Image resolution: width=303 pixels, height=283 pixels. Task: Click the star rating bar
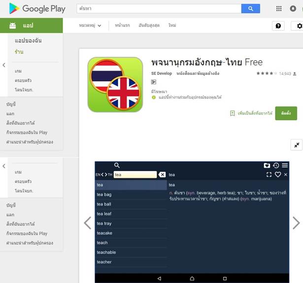267,73
